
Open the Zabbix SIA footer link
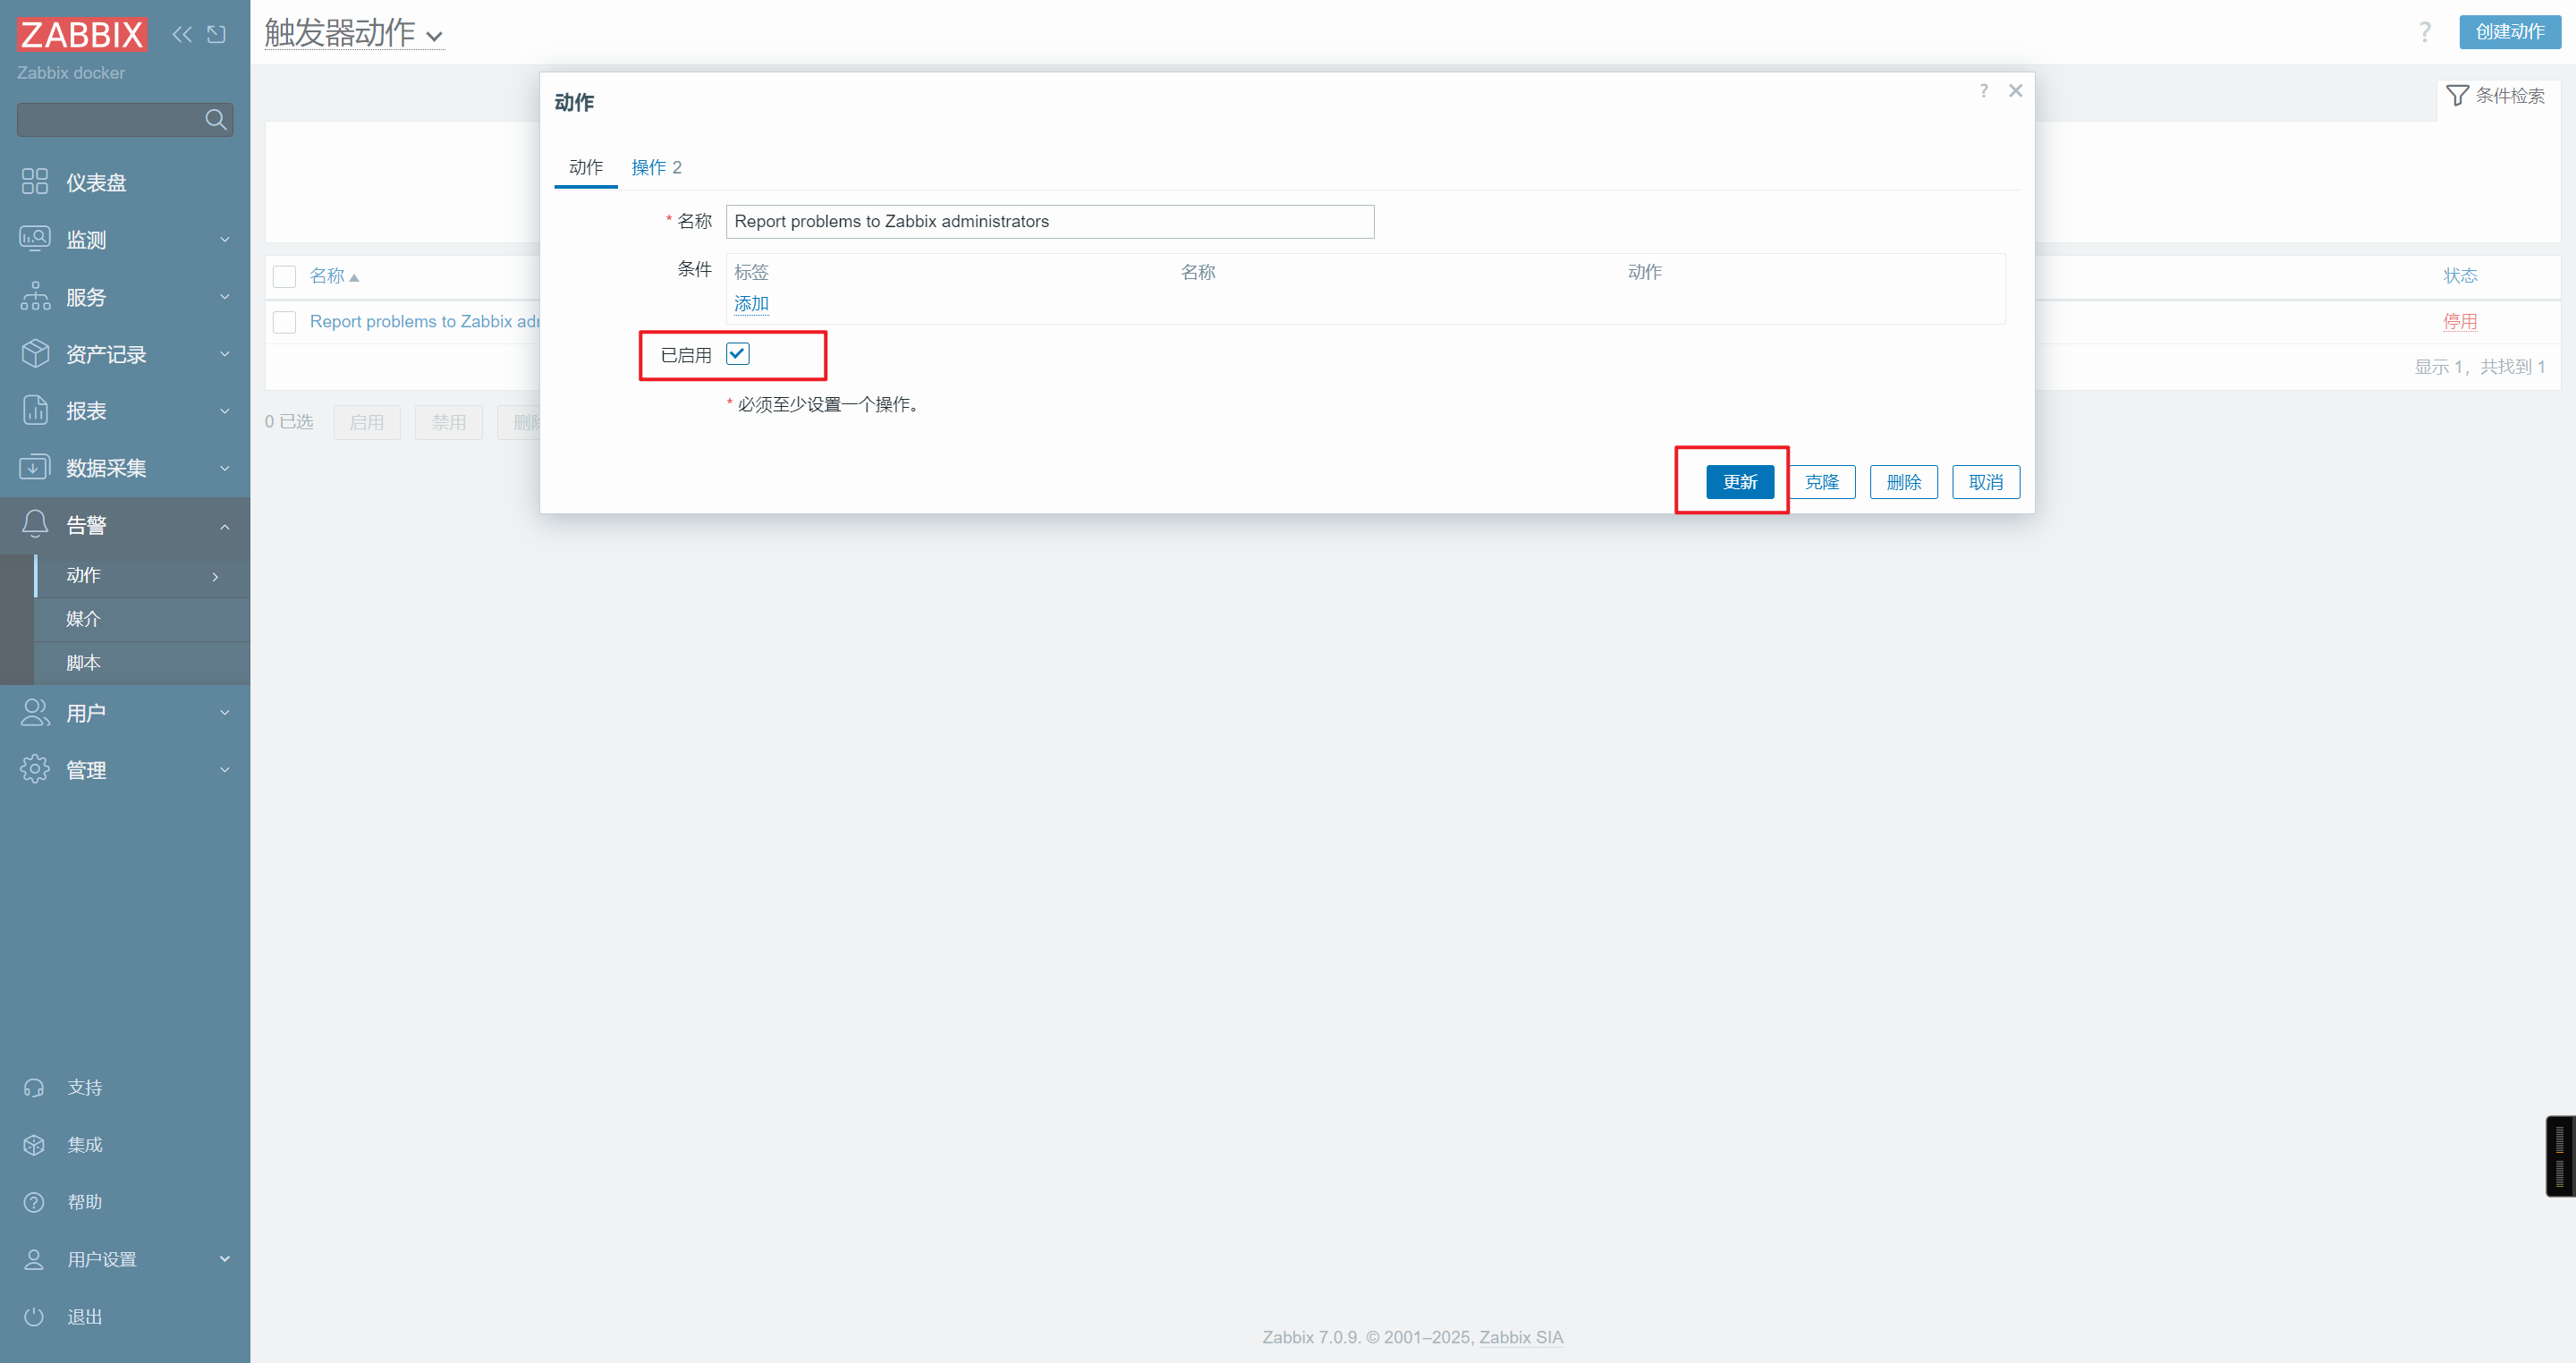tap(1521, 1337)
